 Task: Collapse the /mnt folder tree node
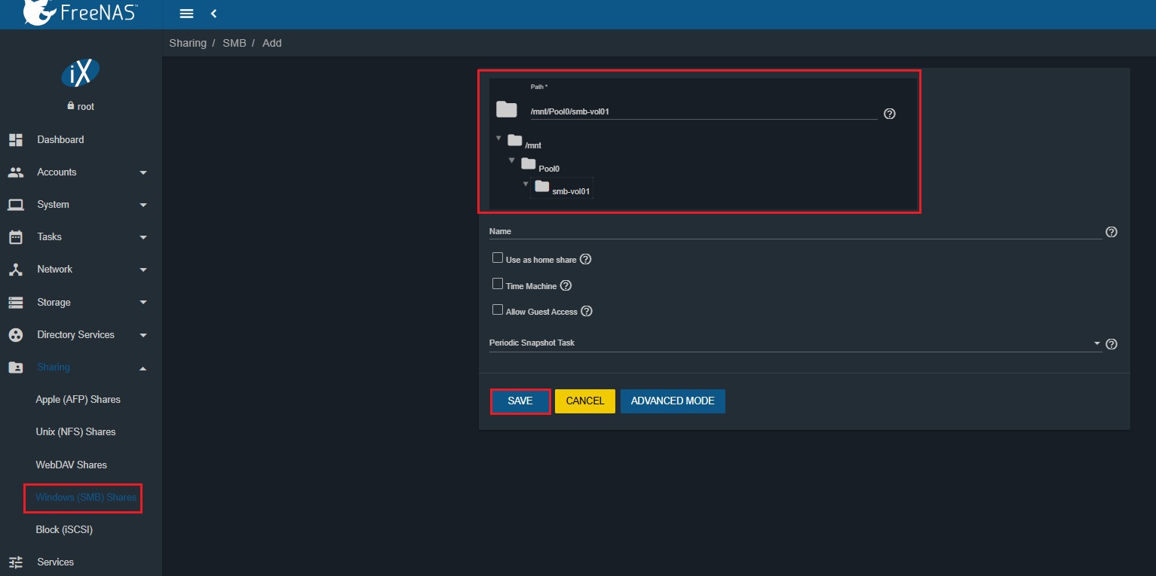pos(498,139)
